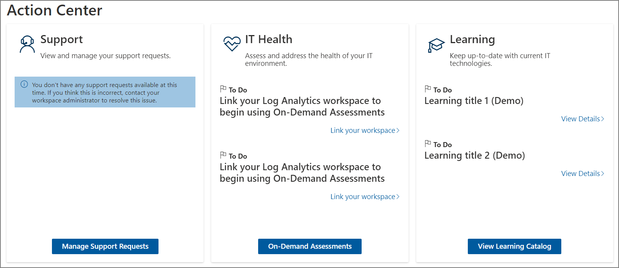619x268 pixels.
Task: Select the flag icon of the second IT Health task
Action: 223,155
